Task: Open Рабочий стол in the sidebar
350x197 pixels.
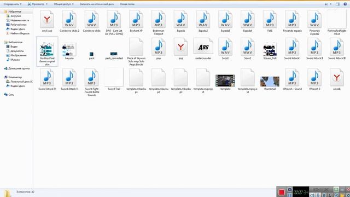Action: click(18, 25)
